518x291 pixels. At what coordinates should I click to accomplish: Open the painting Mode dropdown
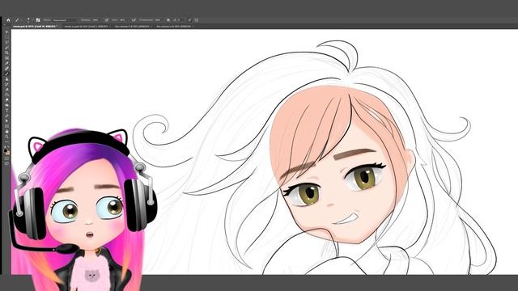point(65,20)
